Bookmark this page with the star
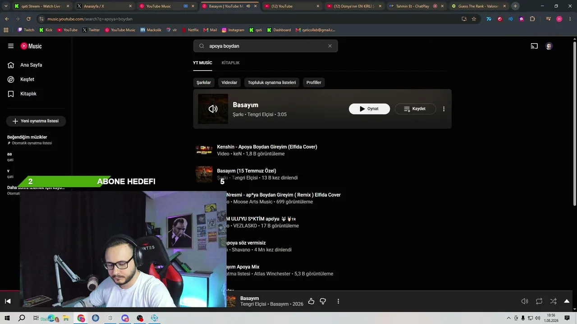The image size is (577, 324). (474, 19)
